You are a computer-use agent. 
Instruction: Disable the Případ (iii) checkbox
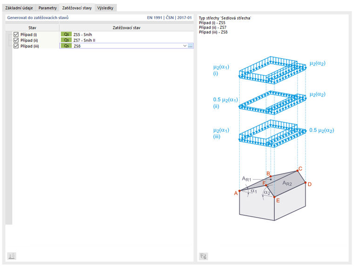point(16,46)
